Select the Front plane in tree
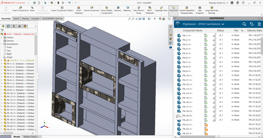This screenshot has height=138, width=263. 9,47
